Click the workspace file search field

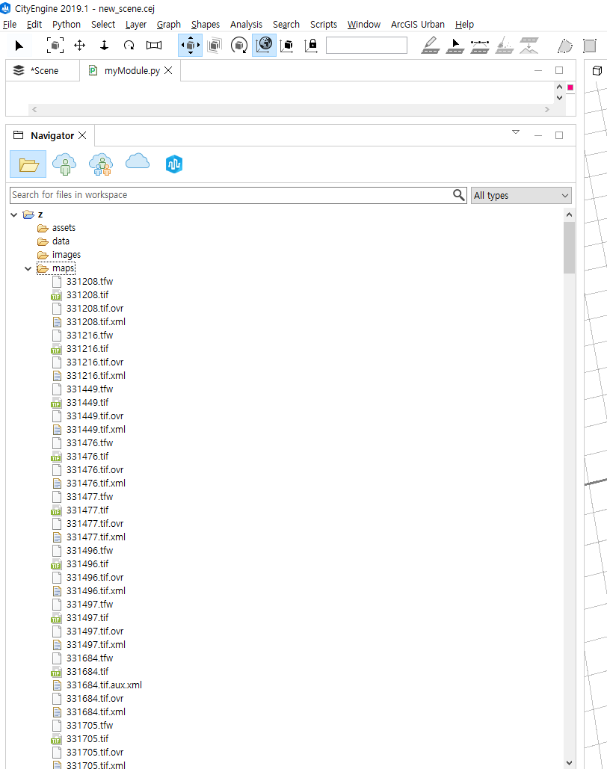pos(224,195)
